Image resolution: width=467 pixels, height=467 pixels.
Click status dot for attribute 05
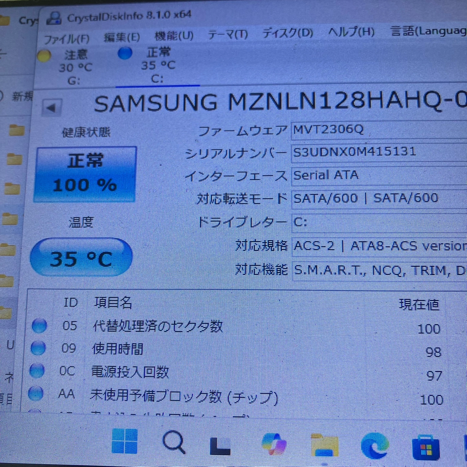[39, 326]
